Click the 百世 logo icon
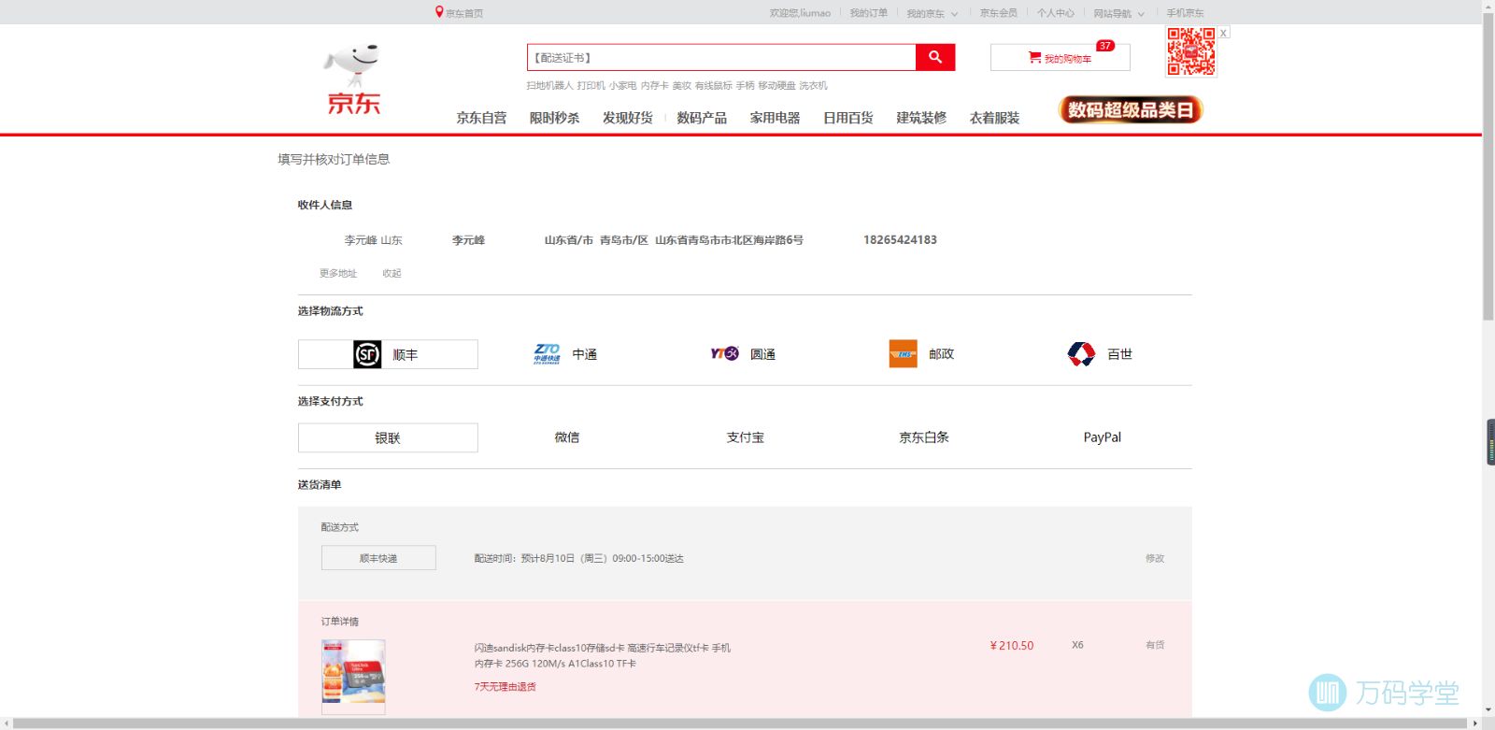 point(1081,353)
